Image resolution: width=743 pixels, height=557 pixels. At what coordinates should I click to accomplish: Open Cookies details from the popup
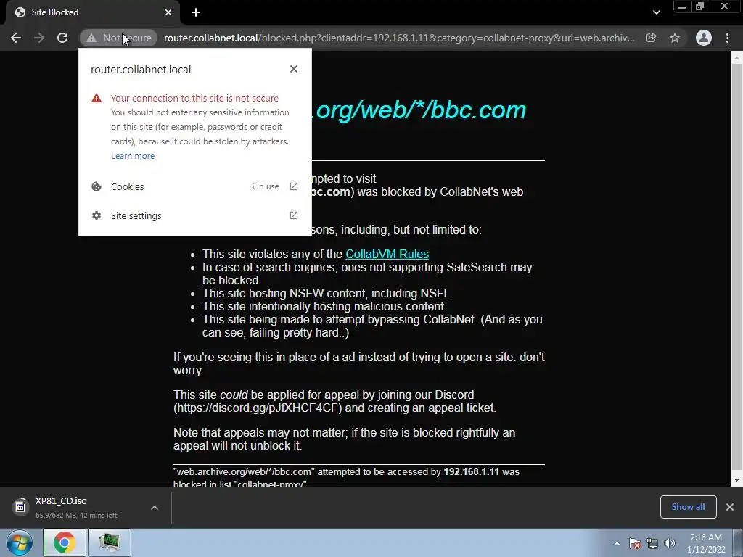tap(194, 186)
